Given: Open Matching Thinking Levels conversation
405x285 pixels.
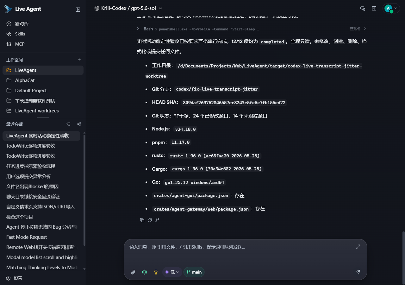Looking at the screenshot, I should [41, 268].
